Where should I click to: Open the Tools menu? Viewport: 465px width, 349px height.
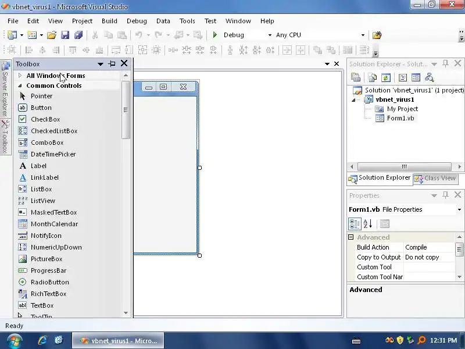(x=187, y=21)
